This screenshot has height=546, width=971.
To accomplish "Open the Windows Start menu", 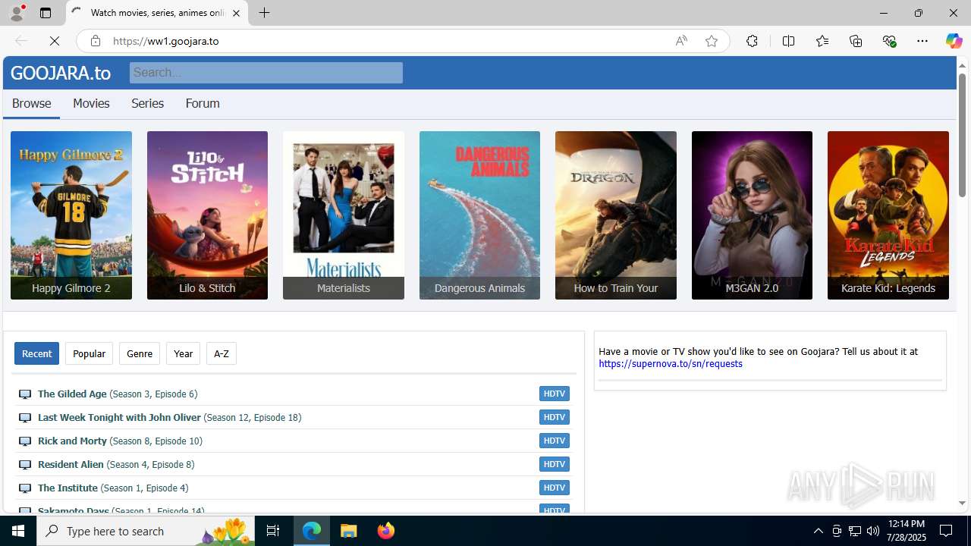I will coord(18,531).
